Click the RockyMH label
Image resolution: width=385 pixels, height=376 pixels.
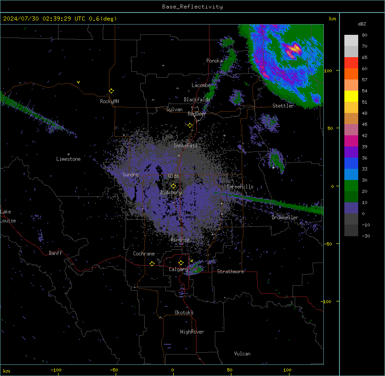click(x=109, y=101)
